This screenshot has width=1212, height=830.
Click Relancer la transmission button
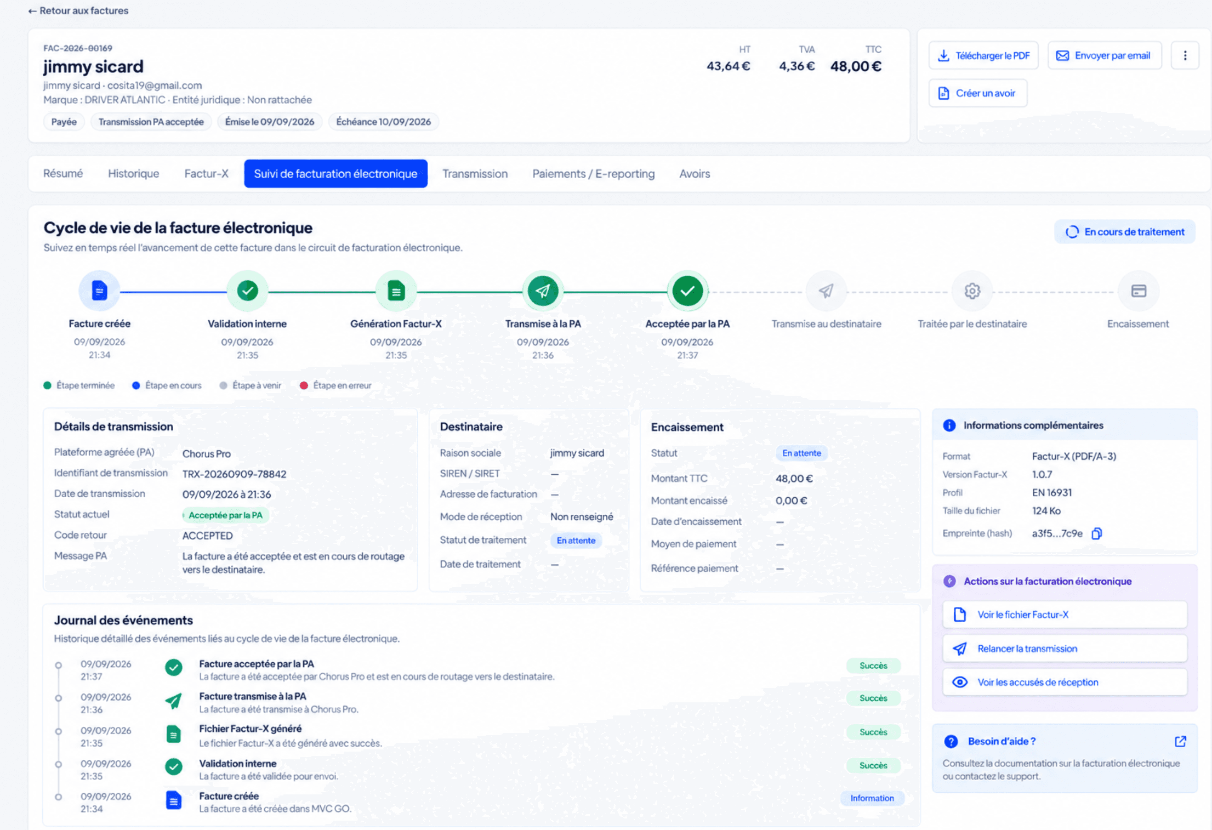pyautogui.click(x=1065, y=649)
